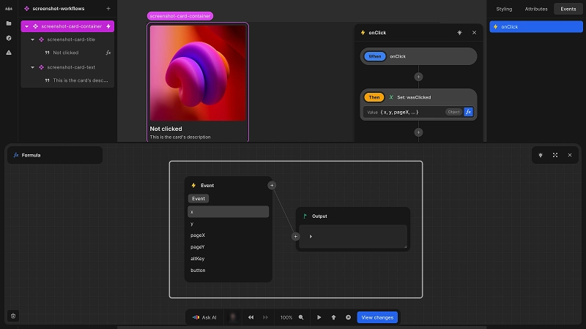Add step between When and Then nodes

coord(418,77)
